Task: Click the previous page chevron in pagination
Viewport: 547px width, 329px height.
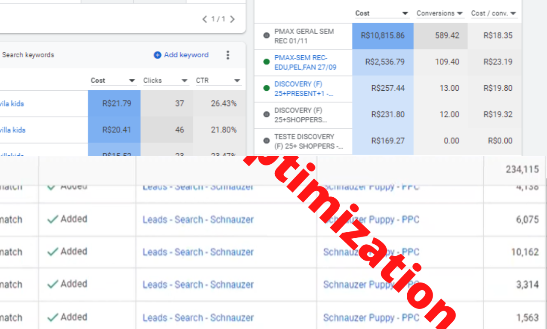Action: 204,19
